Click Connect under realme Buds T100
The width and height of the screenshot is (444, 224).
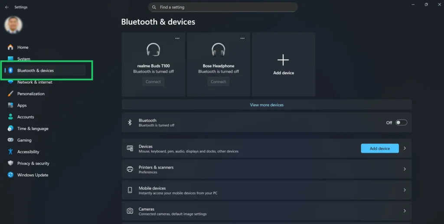click(153, 81)
